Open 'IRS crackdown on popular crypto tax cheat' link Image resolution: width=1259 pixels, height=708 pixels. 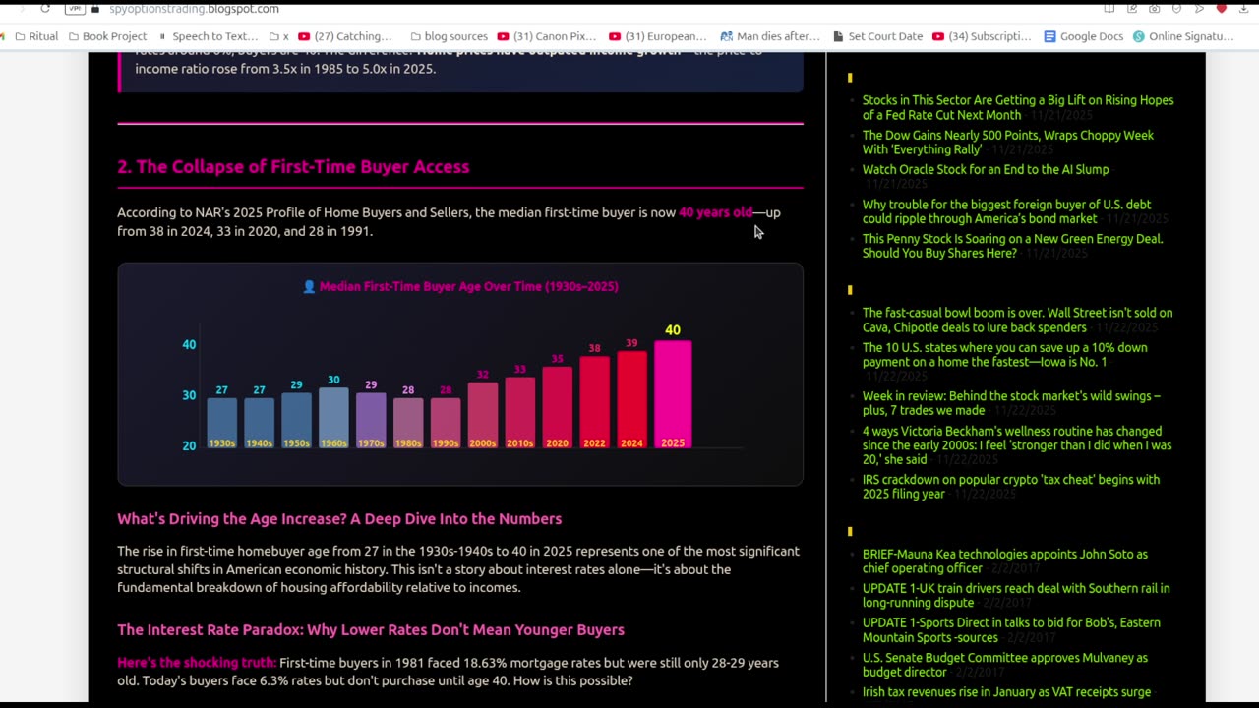coord(1011,487)
